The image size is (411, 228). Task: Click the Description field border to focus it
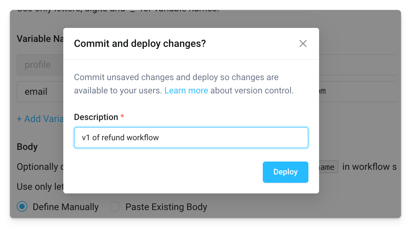click(x=191, y=129)
